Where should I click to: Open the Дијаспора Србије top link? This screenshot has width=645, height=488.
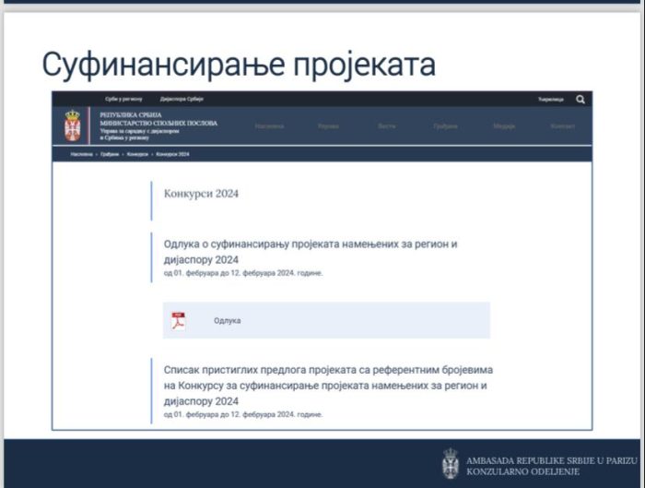(181, 100)
